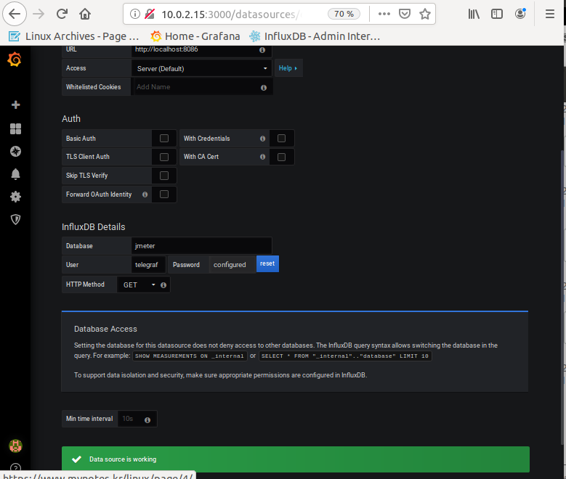Click the 70% zoom level indicator
This screenshot has height=479, width=566.
[x=344, y=14]
